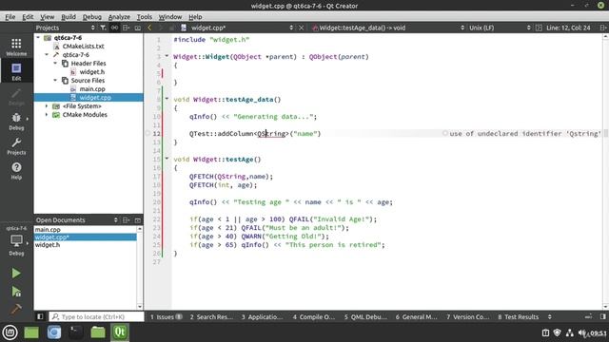Select main.cpp in Source Files
Viewport: 609px width, 342px height.
click(x=92, y=88)
